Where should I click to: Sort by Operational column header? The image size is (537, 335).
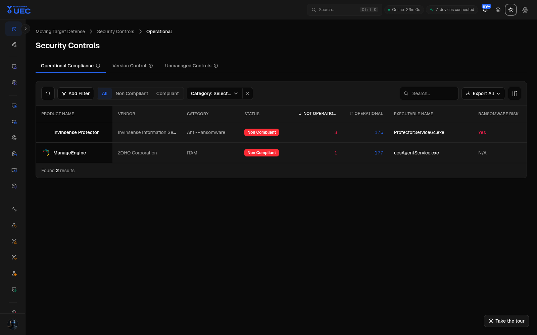point(366,114)
